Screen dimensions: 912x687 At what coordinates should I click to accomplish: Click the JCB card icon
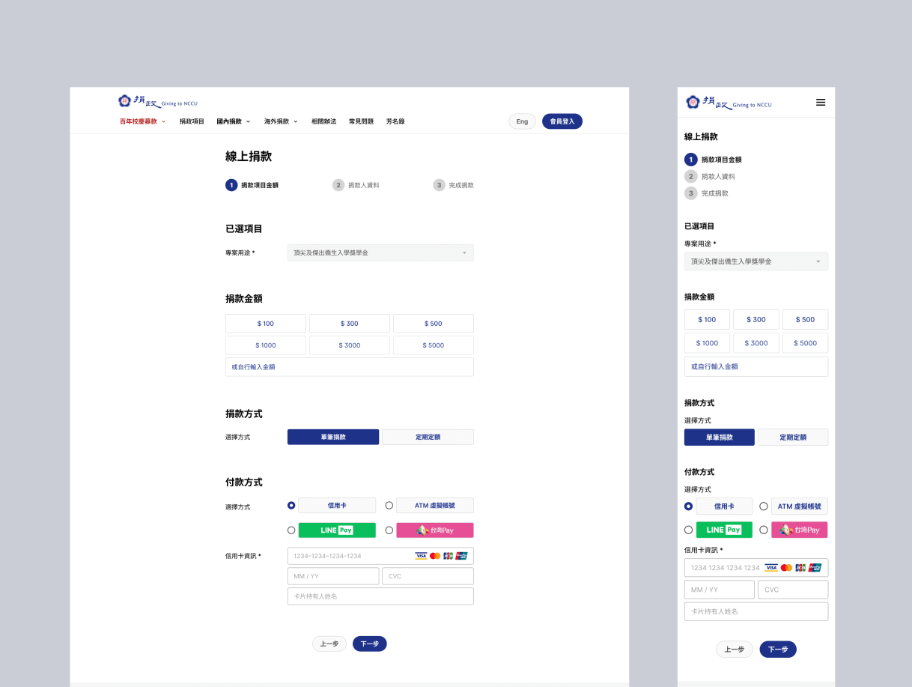click(x=448, y=556)
